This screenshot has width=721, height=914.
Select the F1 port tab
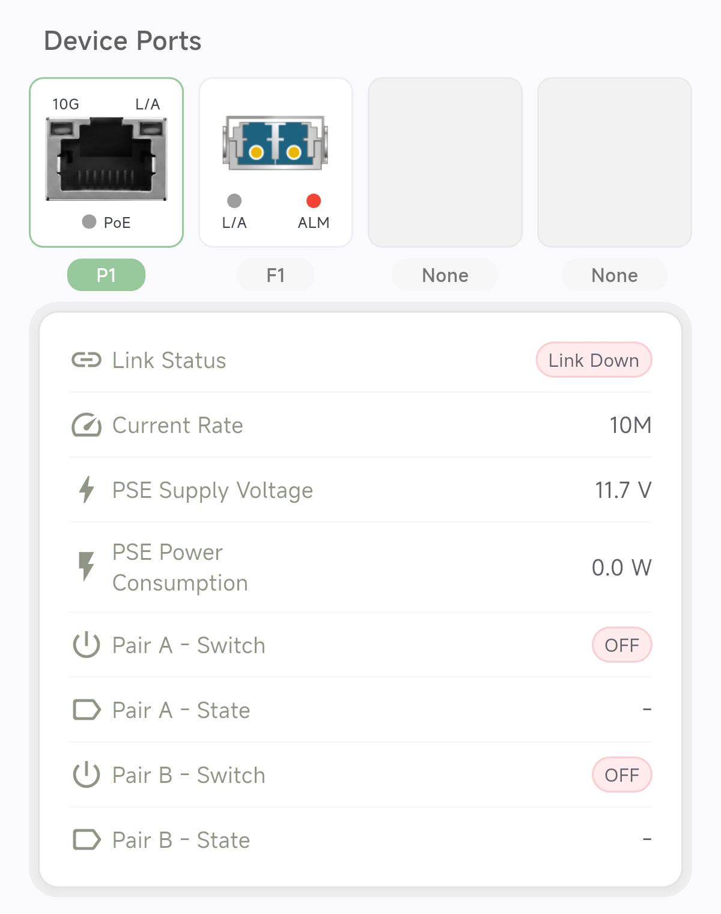(276, 275)
